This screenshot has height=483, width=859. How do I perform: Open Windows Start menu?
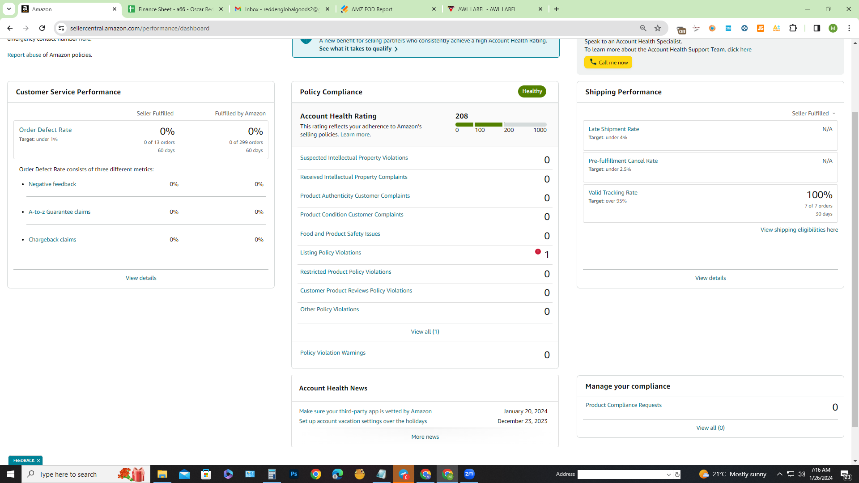point(11,474)
